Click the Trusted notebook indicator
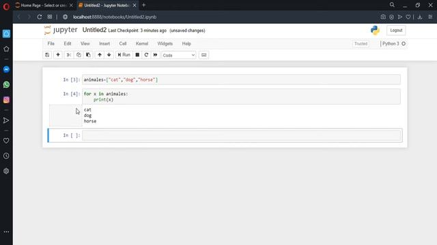The height and width of the screenshot is (245, 437). [x=361, y=44]
